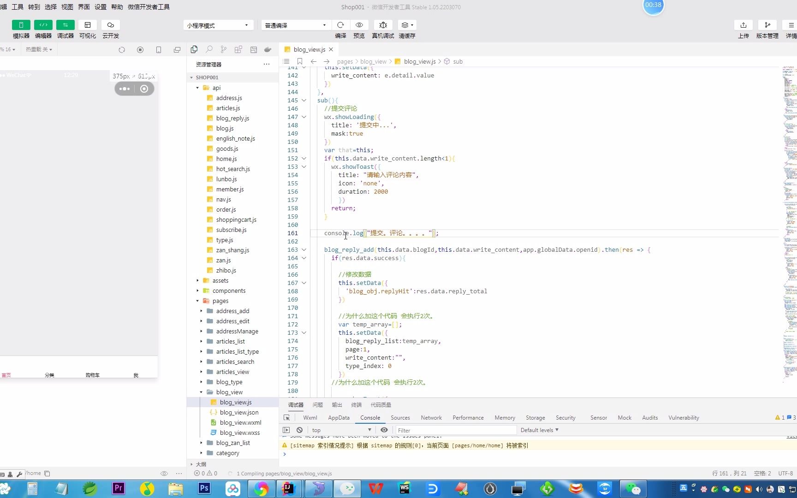Toggle the editor (编辑器) panel
Image resolution: width=797 pixels, height=498 pixels.
tap(43, 25)
